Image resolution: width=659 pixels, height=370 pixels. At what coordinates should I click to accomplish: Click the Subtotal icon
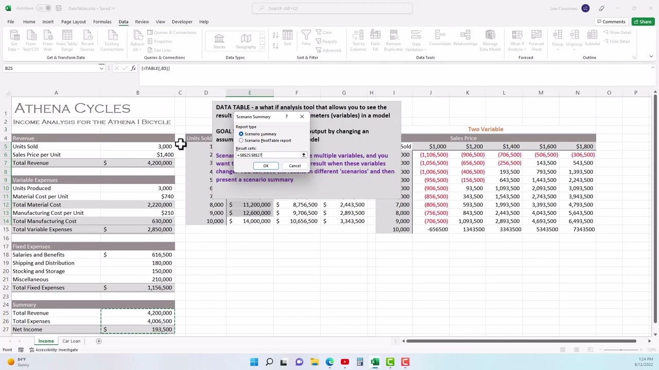592,39
